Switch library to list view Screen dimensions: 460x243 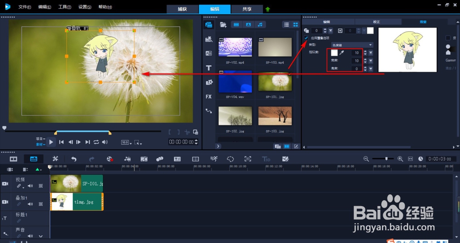pos(287,25)
